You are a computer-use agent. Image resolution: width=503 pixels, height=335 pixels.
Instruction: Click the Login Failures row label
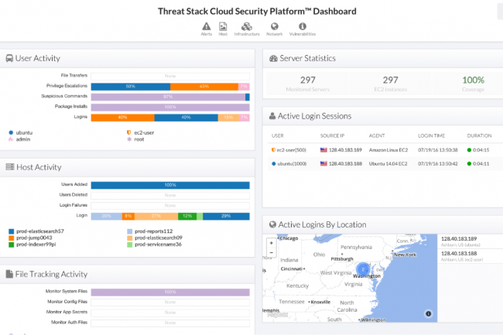click(x=74, y=205)
